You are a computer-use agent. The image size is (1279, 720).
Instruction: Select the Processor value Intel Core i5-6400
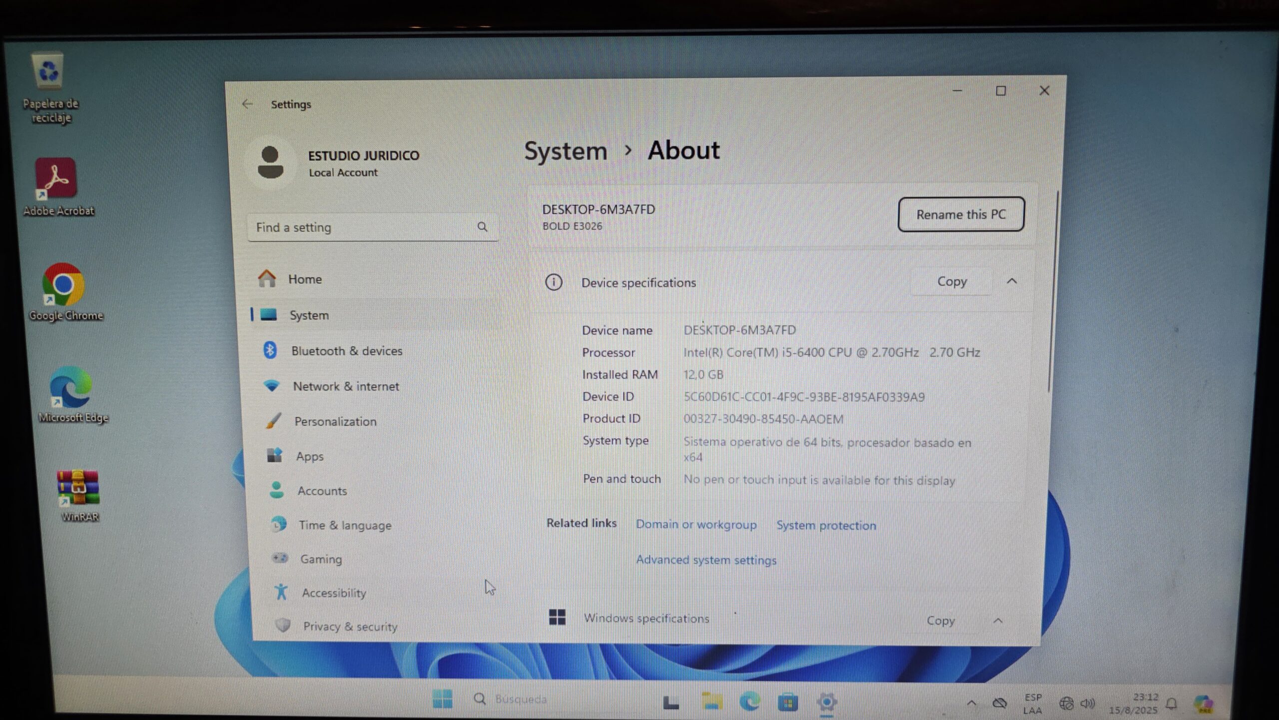[831, 352]
